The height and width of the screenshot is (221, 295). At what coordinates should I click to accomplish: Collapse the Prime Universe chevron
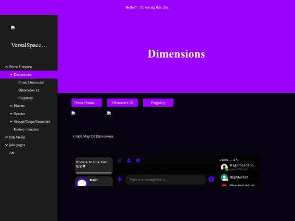(x=7, y=67)
